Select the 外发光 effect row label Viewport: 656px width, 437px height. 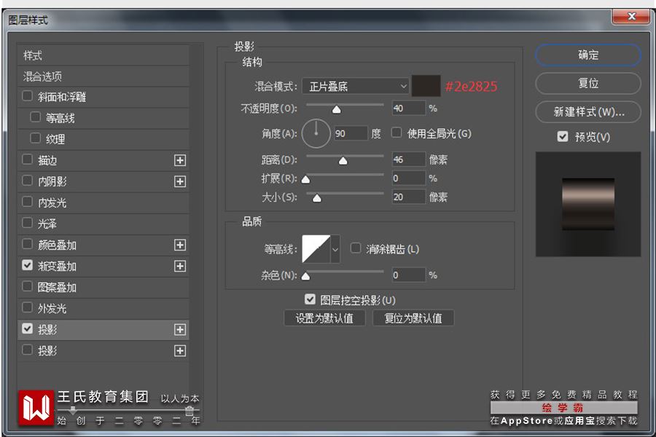52,309
